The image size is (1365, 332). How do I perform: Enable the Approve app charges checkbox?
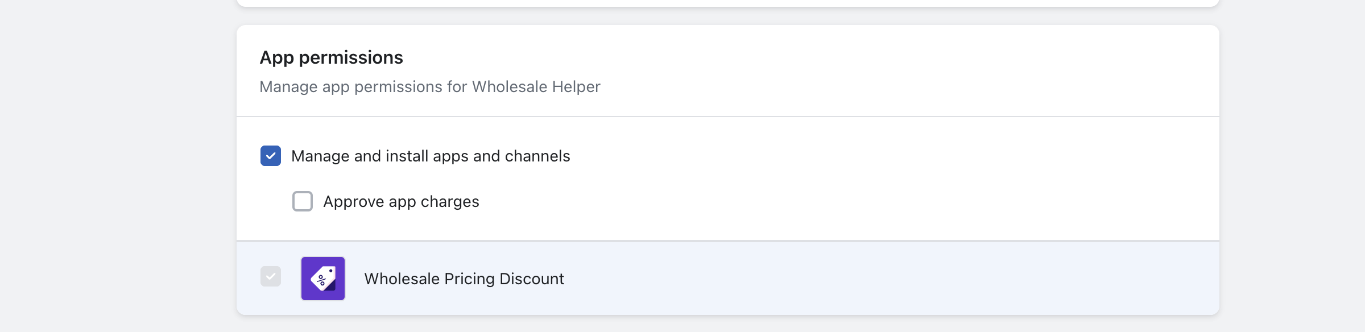303,201
